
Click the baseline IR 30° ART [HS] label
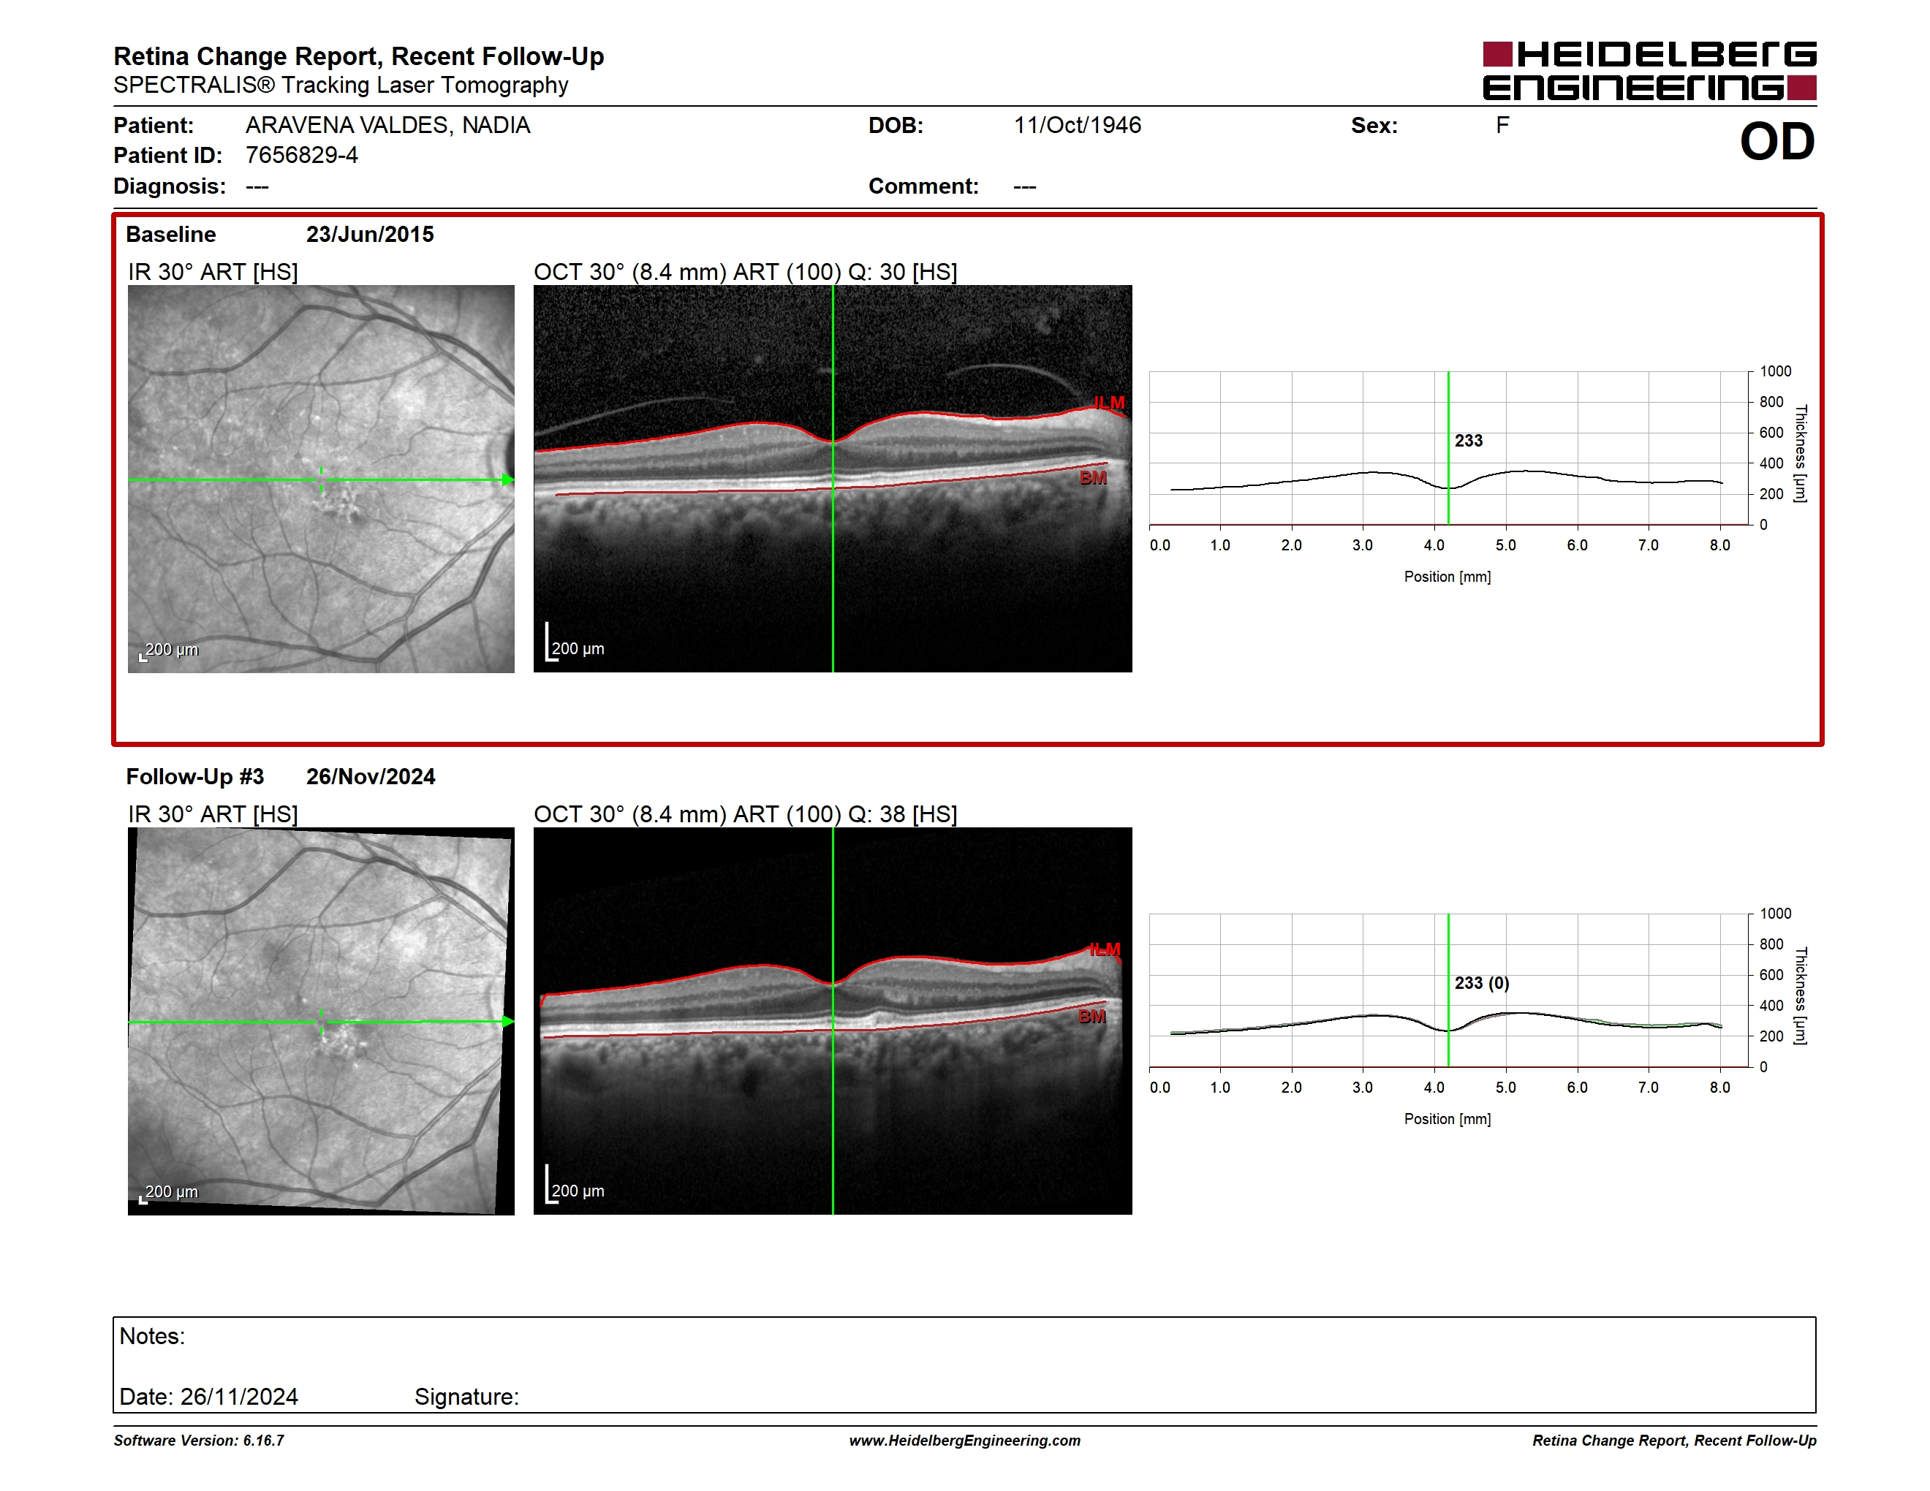[x=213, y=272]
